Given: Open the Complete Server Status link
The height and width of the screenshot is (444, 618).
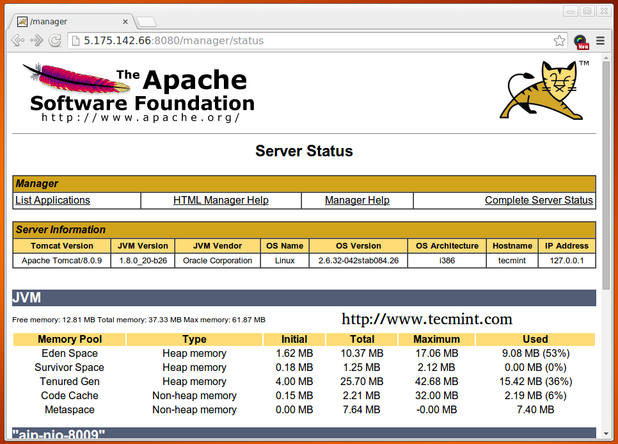Looking at the screenshot, I should [539, 201].
